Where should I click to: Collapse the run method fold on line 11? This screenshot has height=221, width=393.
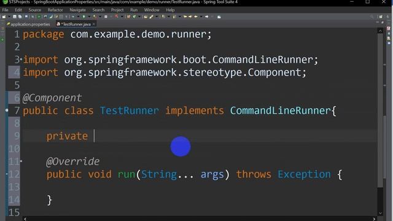21,161
